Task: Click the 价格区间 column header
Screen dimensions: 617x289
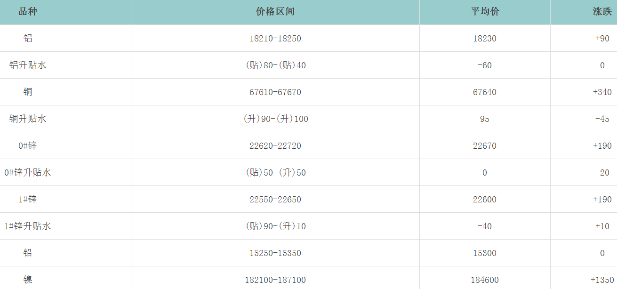Action: (x=275, y=12)
